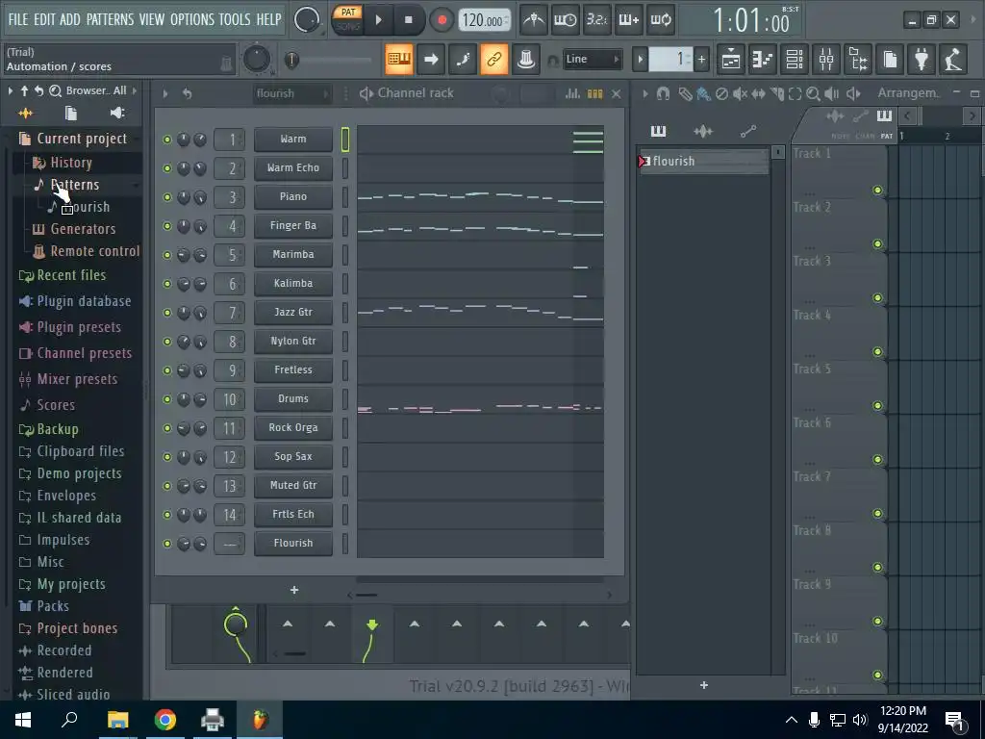985x739 pixels.
Task: Toggle wait for input icon
Action: (565, 20)
